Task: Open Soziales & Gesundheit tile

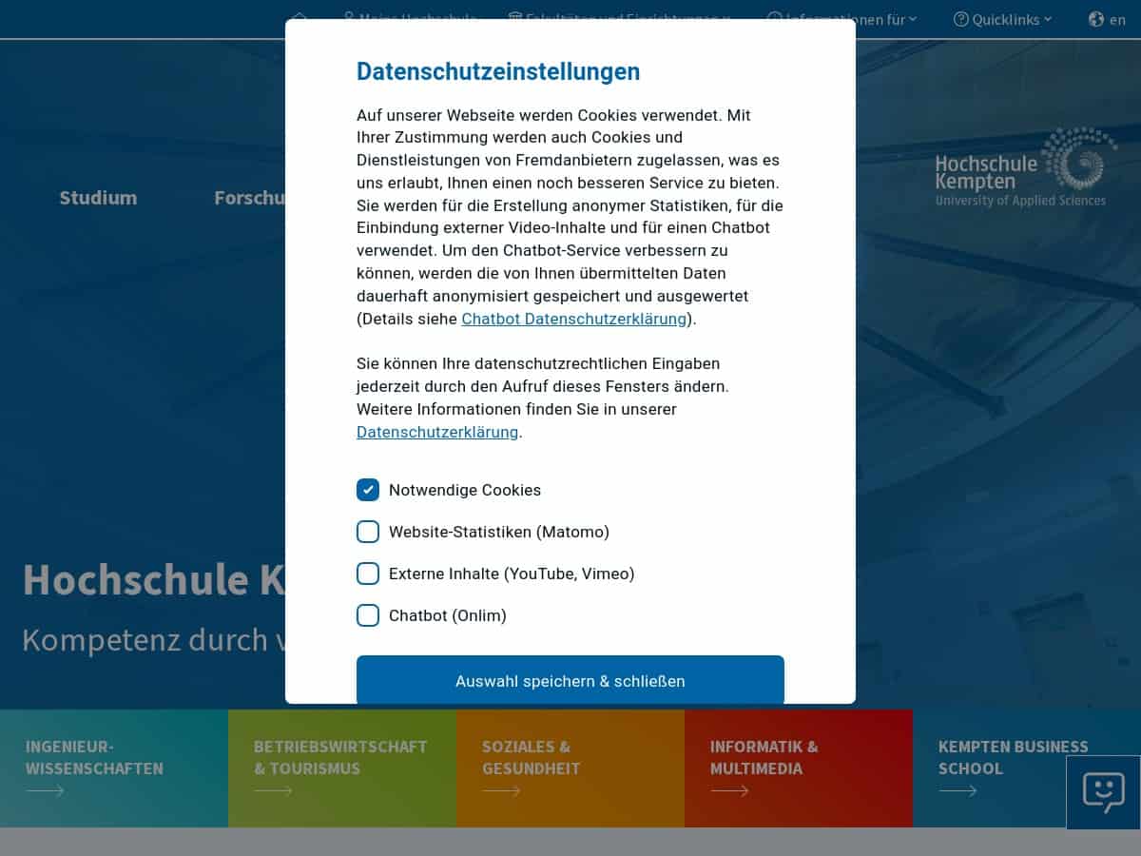Action: (x=570, y=768)
